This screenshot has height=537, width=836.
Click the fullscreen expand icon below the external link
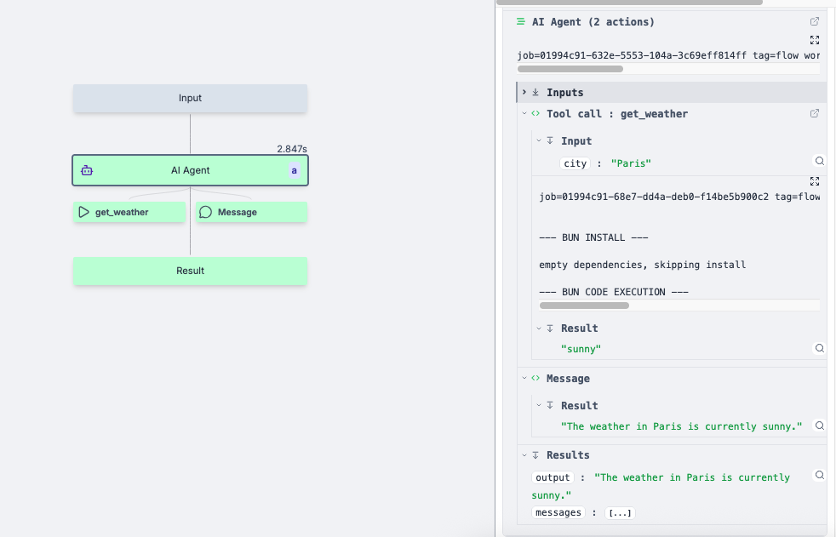pos(814,40)
